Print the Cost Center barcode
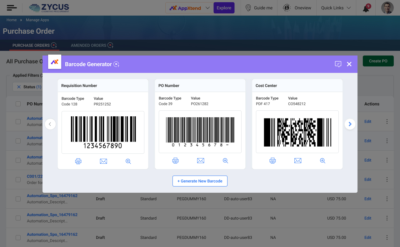The image size is (400, 247). pos(272,161)
